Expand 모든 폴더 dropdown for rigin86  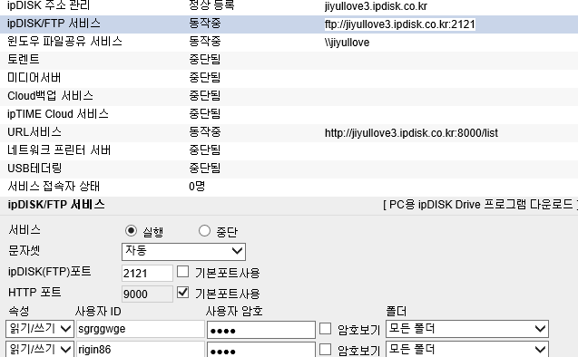click(467, 349)
